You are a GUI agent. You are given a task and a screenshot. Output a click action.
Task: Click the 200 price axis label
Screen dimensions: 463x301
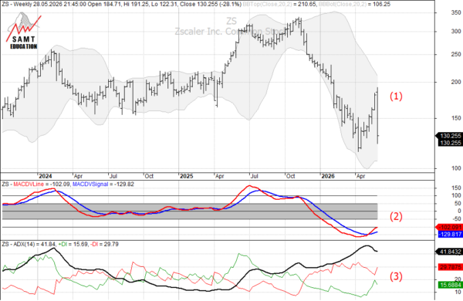click(456, 82)
